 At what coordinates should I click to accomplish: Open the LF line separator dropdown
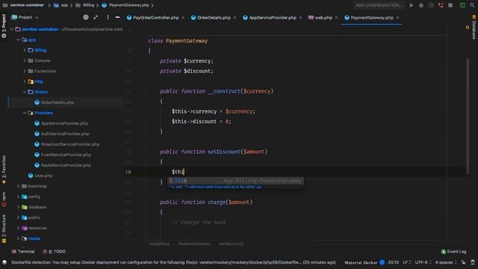coord(406,262)
